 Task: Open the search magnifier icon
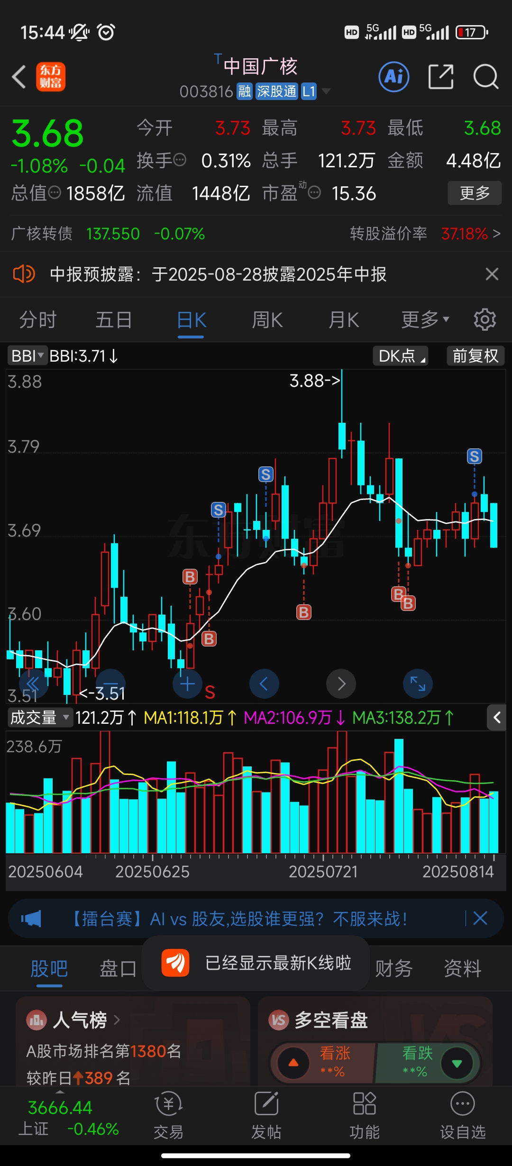tap(486, 76)
